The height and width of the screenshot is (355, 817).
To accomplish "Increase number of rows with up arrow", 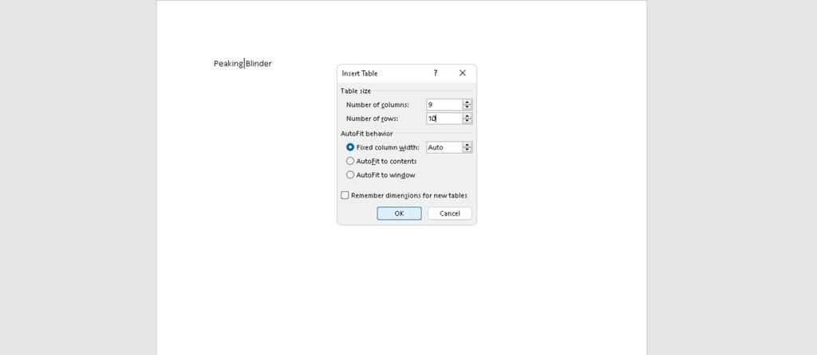I will click(x=468, y=116).
